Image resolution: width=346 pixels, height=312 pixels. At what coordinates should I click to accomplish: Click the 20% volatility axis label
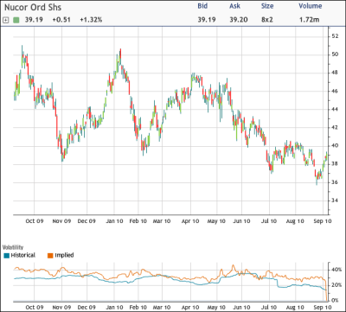pos(336,285)
